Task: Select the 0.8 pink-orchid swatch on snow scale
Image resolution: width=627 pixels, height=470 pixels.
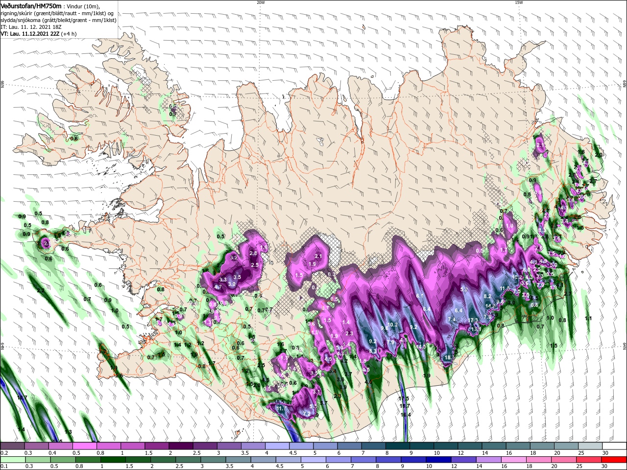Action: click(x=109, y=446)
